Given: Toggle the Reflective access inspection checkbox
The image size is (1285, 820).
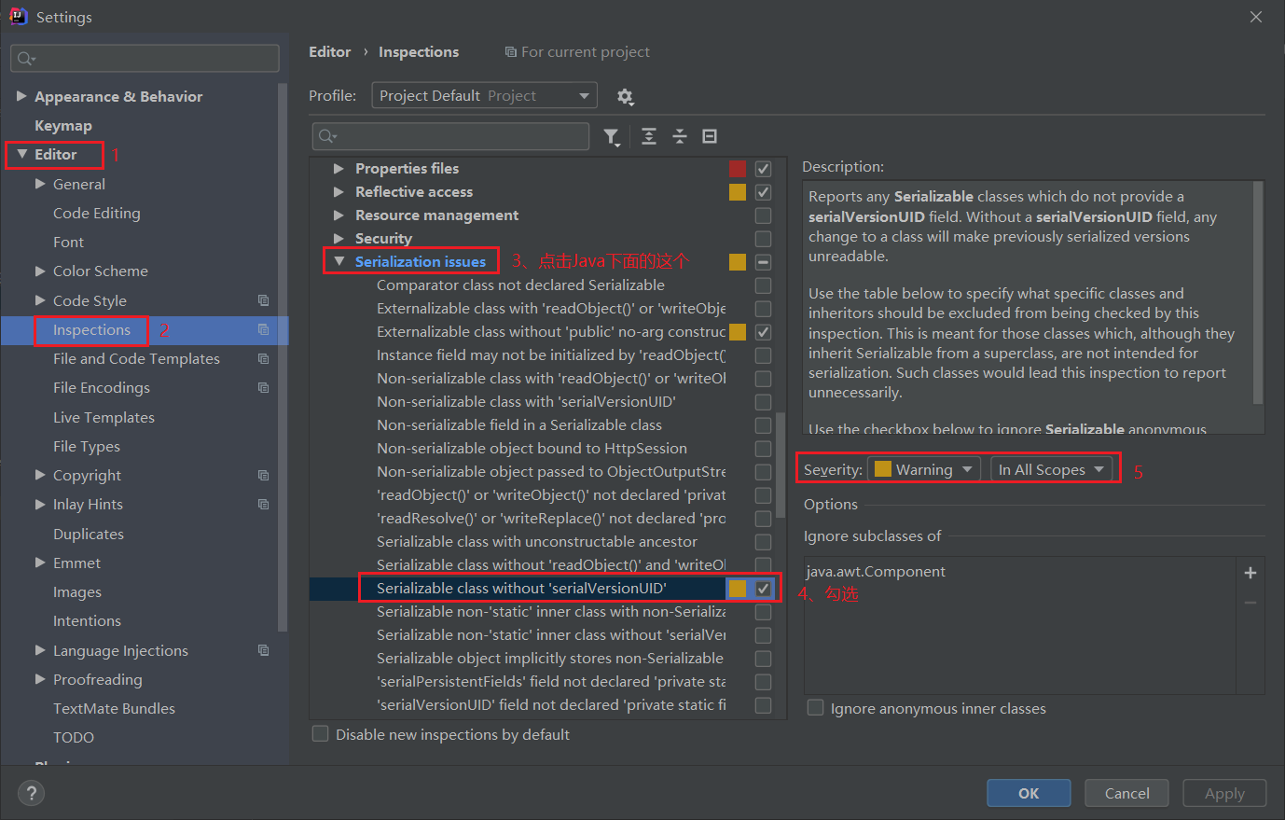Looking at the screenshot, I should coord(763,192).
